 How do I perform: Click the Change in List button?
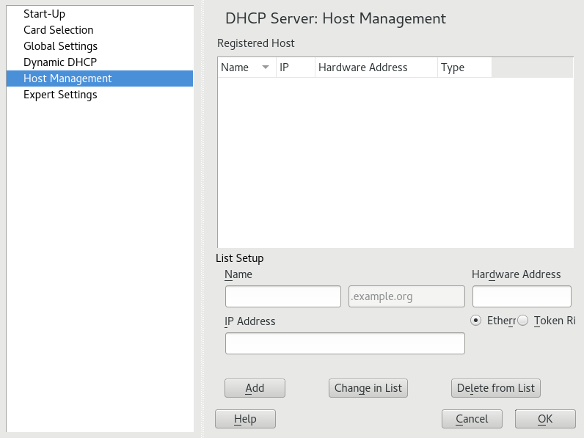pos(368,388)
